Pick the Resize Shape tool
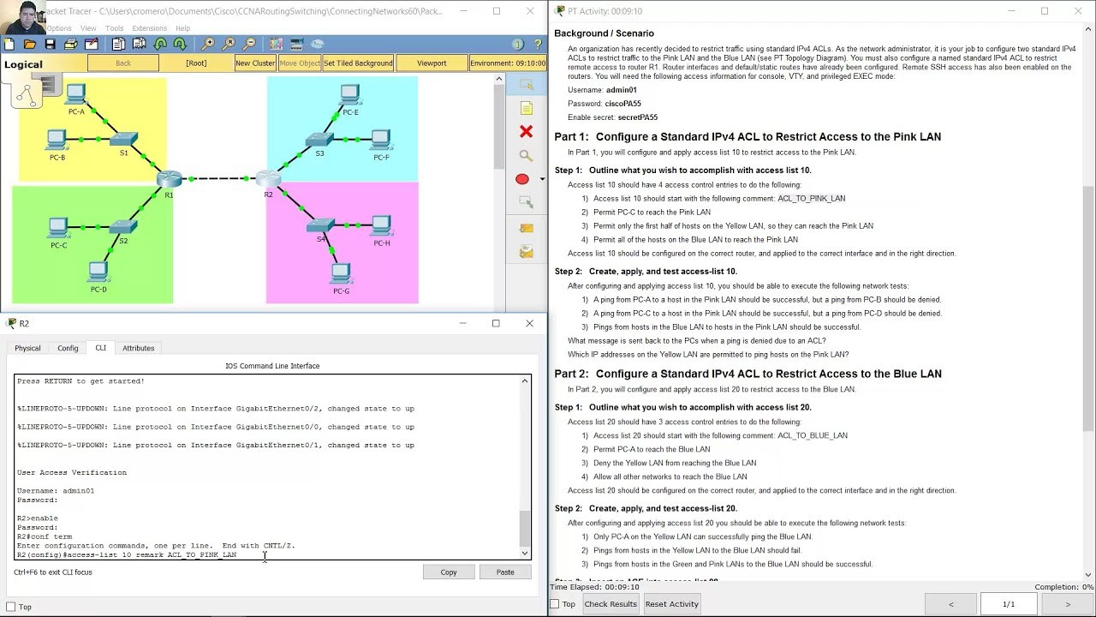Viewport: 1096px width, 617px height. coord(526,202)
